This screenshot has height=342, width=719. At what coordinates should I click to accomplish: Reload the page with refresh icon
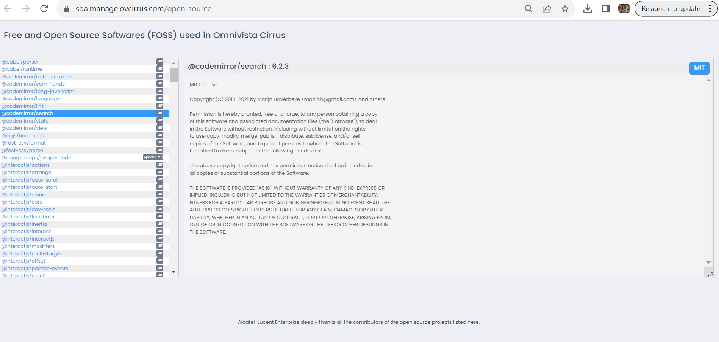pyautogui.click(x=44, y=9)
